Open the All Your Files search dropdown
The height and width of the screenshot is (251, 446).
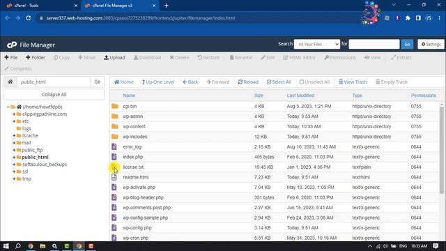pyautogui.click(x=317, y=44)
